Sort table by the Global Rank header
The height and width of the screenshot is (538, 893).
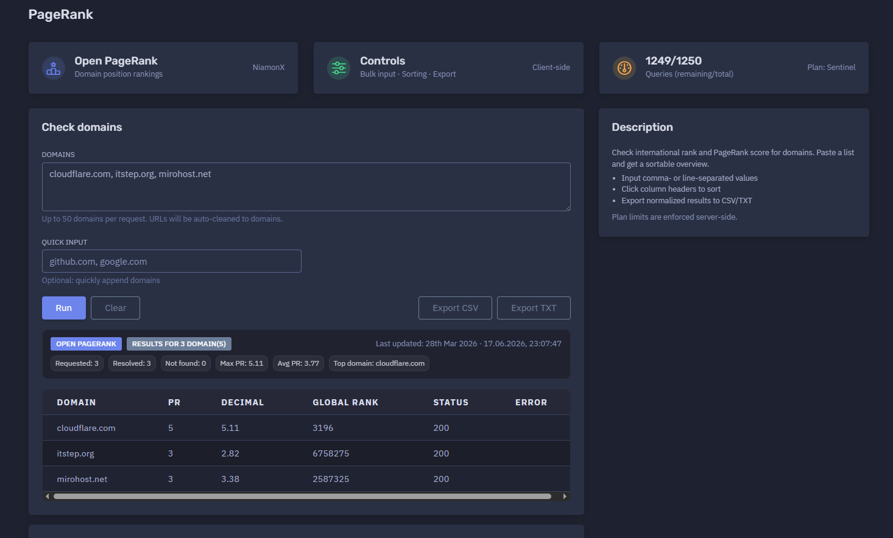pyautogui.click(x=345, y=402)
